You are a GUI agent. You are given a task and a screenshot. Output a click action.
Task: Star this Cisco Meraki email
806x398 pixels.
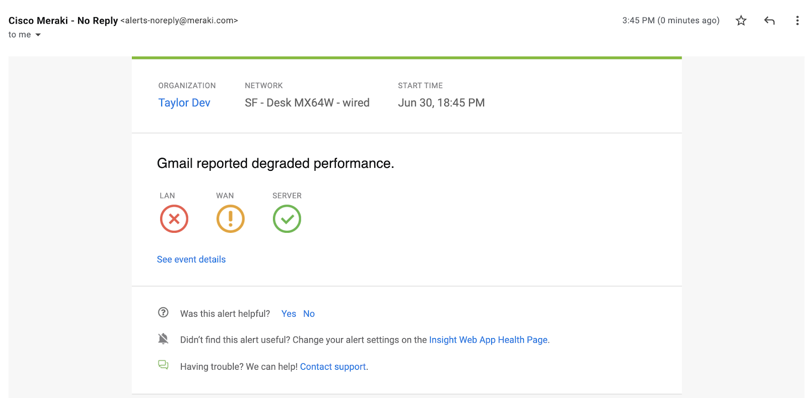pyautogui.click(x=741, y=21)
